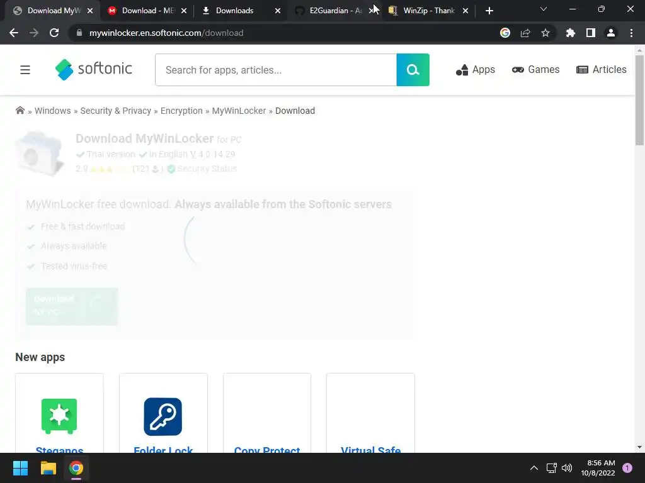
Task: Toggle the browser side panel
Action: (591, 33)
